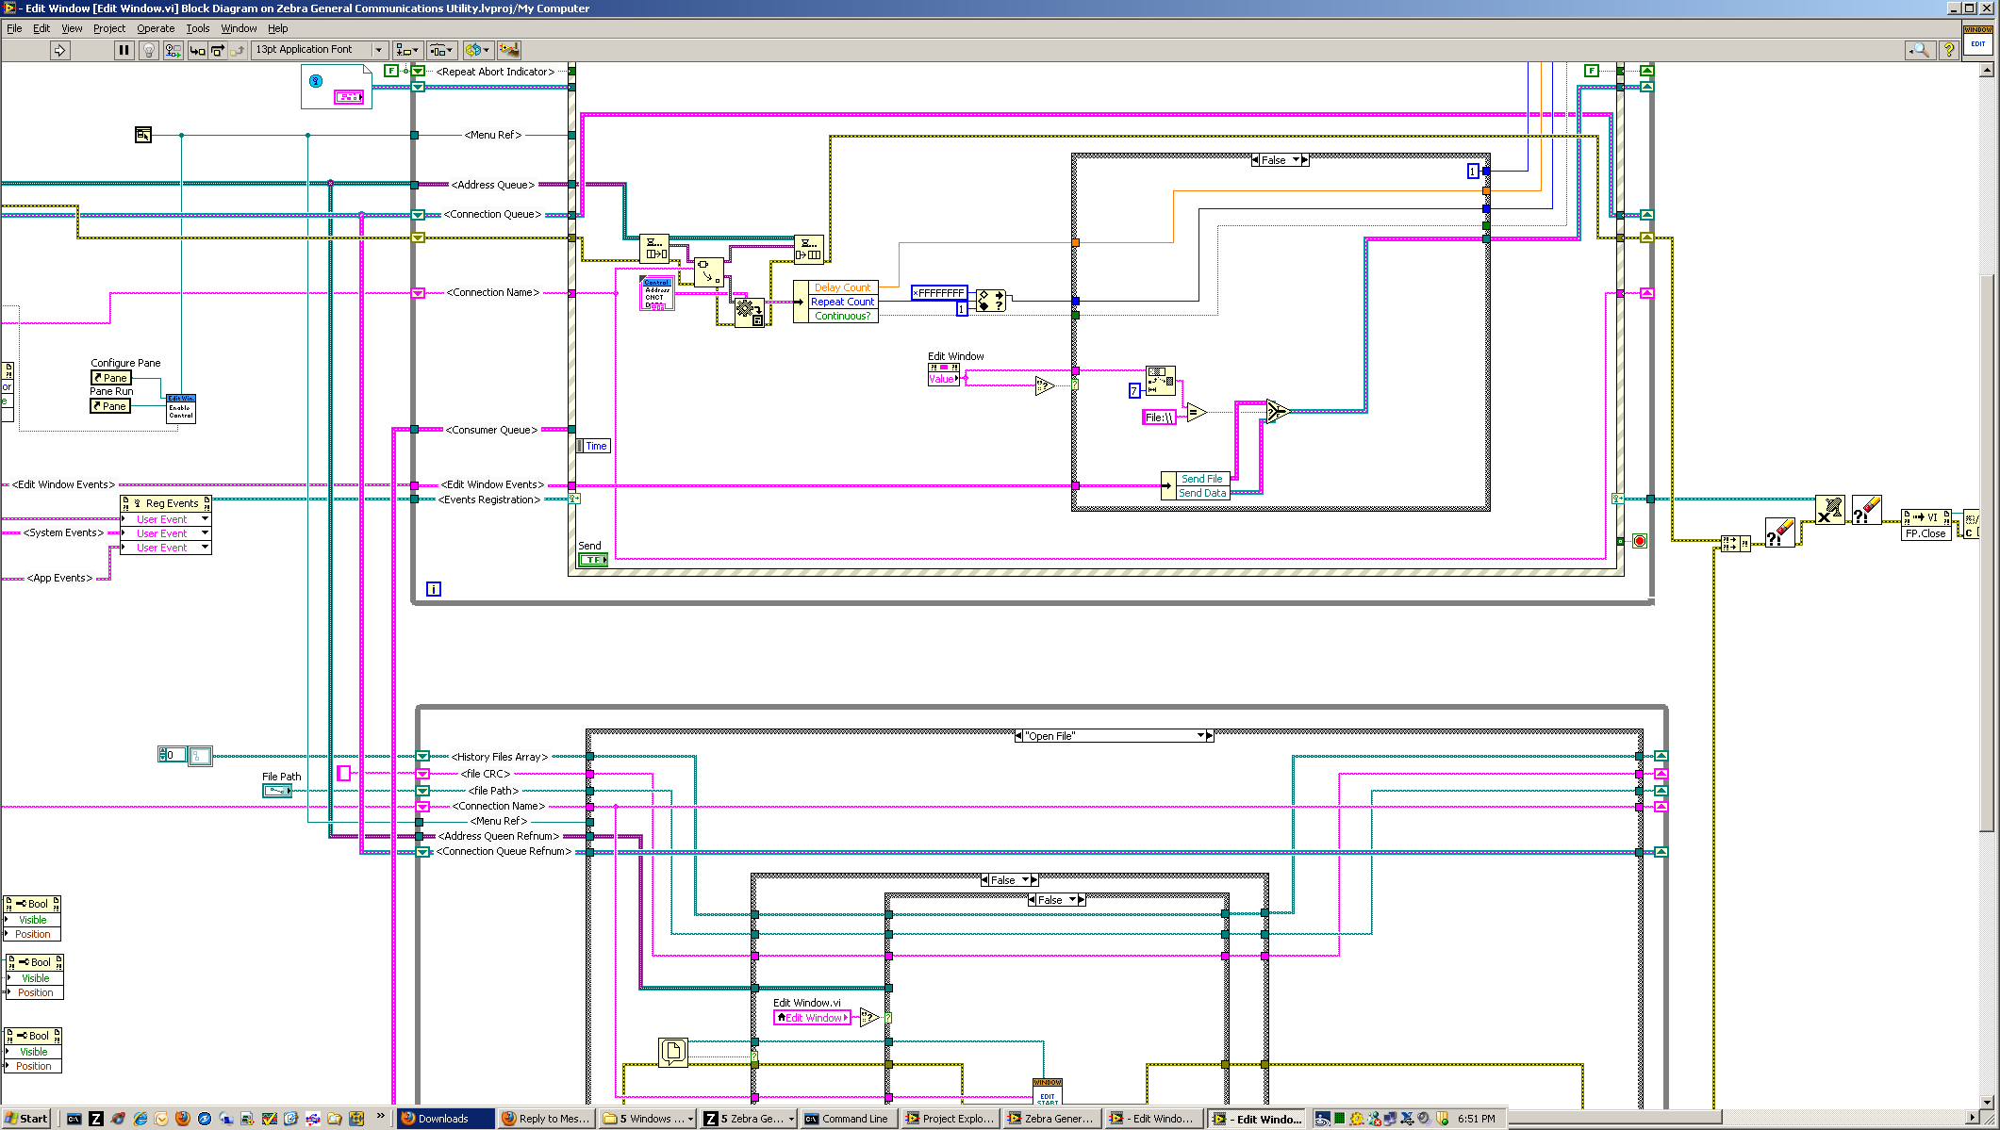The width and height of the screenshot is (2000, 1130).
Task: Switch to Project Explorer taskbar button
Action: pyautogui.click(x=950, y=1119)
